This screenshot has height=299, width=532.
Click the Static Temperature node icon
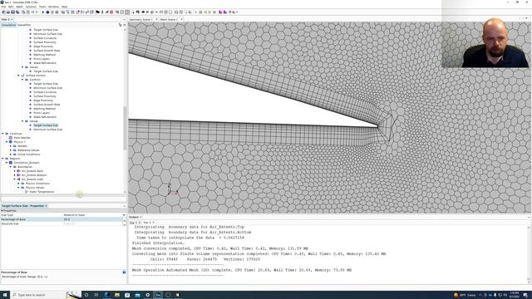pyautogui.click(x=27, y=192)
